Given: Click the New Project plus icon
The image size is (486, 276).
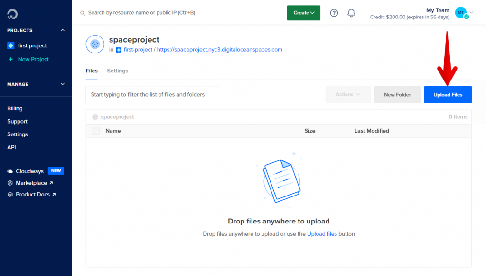Looking at the screenshot, I should click(x=10, y=59).
